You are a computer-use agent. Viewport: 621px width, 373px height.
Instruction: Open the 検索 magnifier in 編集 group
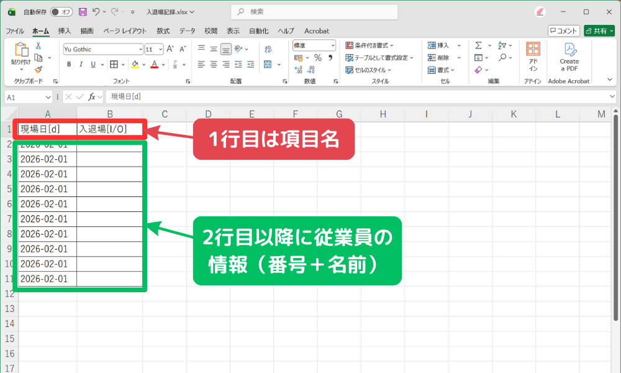501,57
